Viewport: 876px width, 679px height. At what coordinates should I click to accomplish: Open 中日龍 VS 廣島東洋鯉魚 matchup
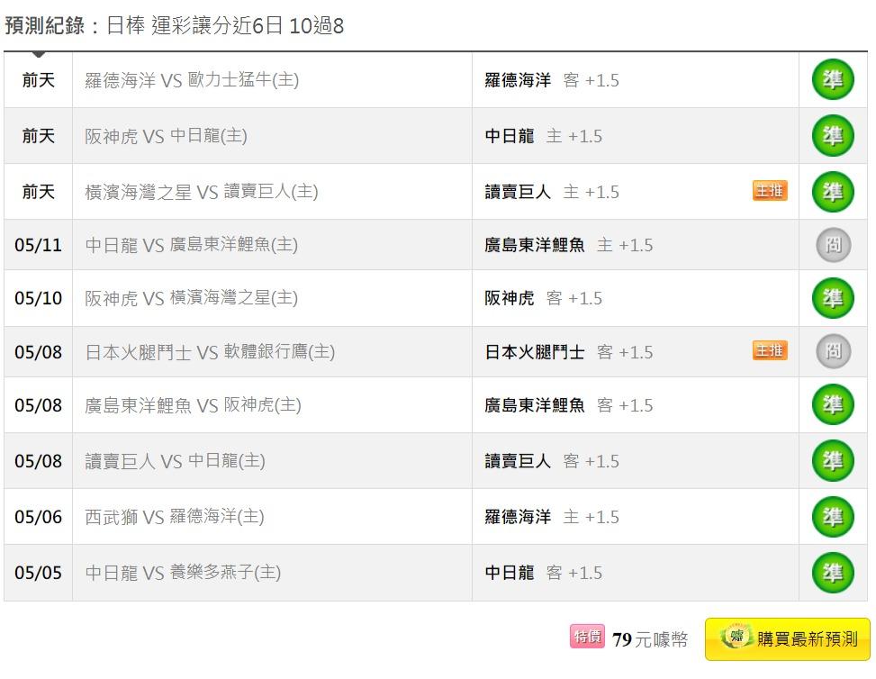191,245
